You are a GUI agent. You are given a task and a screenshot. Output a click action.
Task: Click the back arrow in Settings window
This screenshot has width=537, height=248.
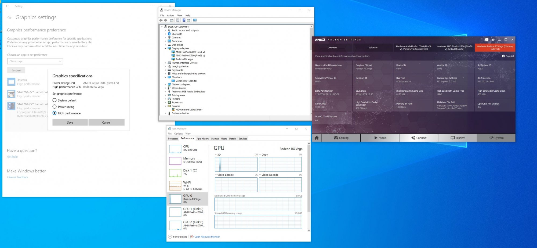coord(7,6)
